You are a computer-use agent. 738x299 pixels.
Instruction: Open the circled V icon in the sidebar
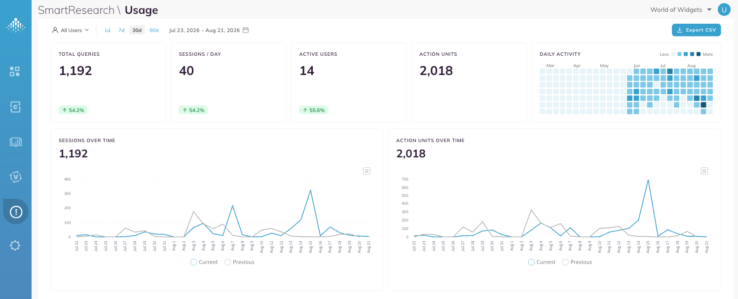[x=15, y=177]
